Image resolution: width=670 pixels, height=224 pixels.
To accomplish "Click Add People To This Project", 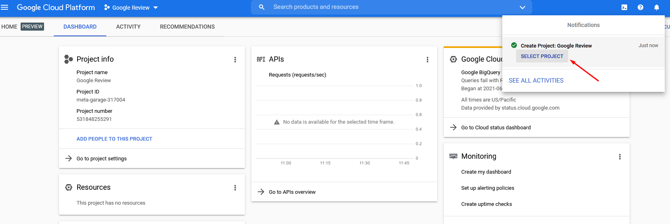I will click(x=114, y=139).
